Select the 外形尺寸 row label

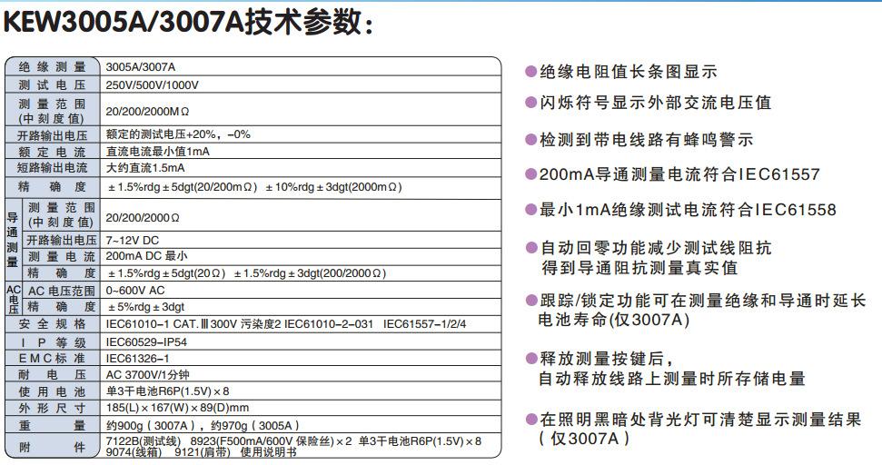click(53, 408)
